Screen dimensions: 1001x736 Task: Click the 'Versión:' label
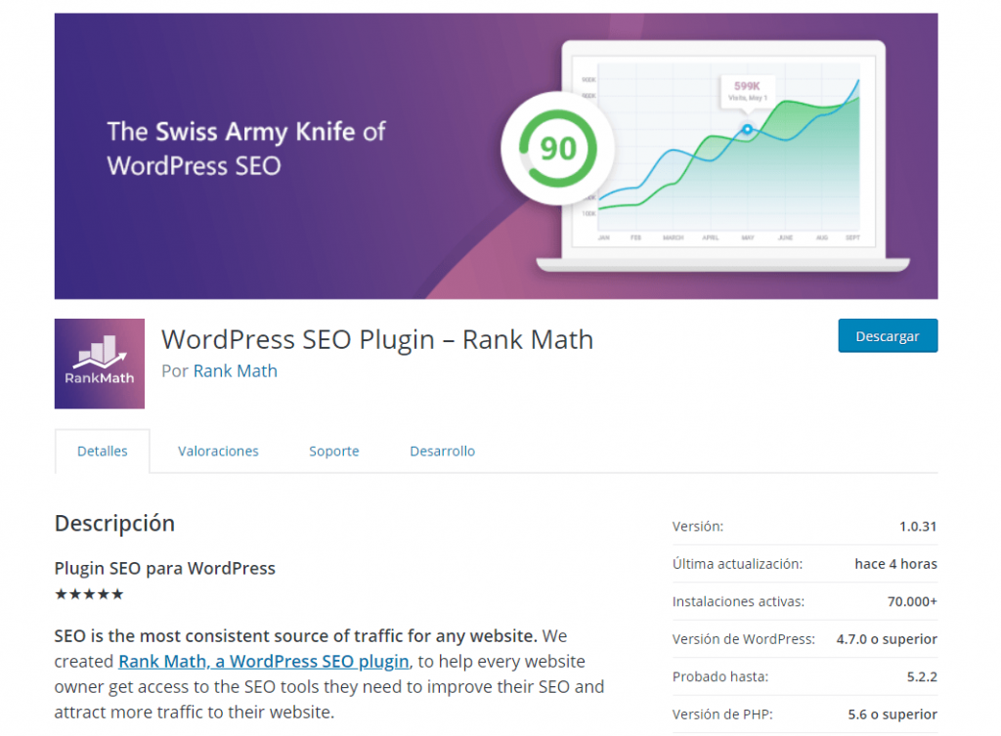tap(698, 527)
